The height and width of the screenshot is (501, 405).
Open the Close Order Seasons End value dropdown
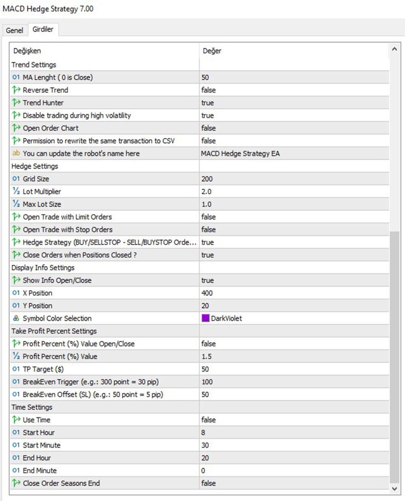point(209,483)
